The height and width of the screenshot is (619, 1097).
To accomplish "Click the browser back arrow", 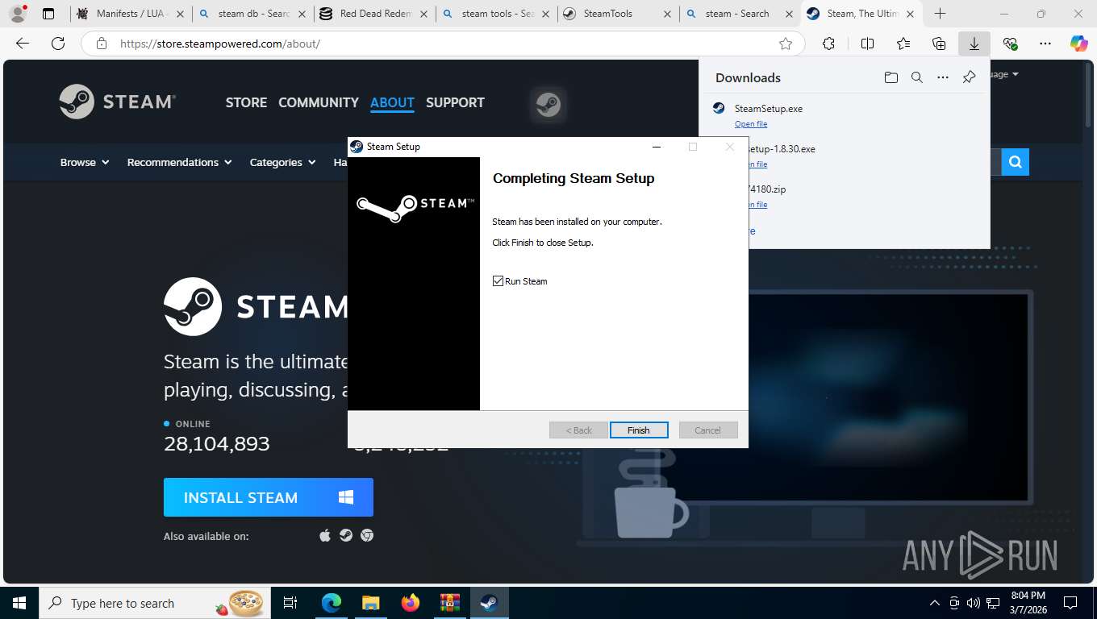I will pyautogui.click(x=23, y=44).
